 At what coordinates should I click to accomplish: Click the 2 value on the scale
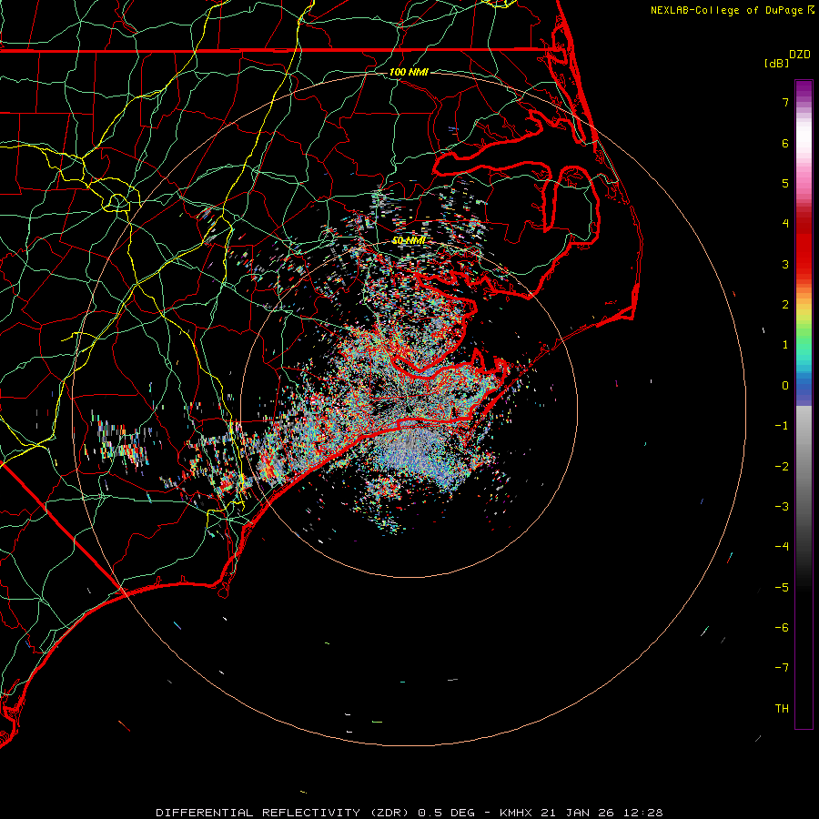pyautogui.click(x=785, y=305)
